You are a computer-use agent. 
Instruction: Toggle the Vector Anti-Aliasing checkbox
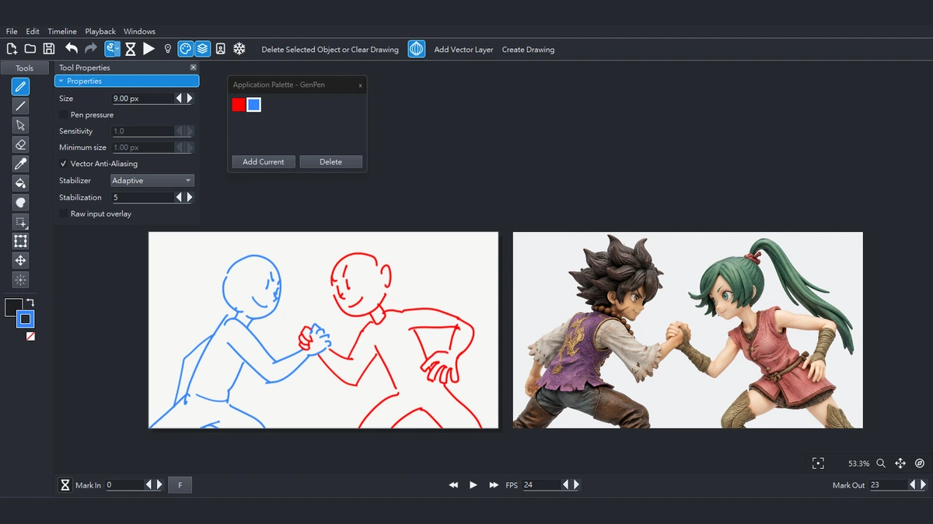[64, 164]
